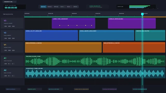Click the Loop Status chip

coord(140,89)
